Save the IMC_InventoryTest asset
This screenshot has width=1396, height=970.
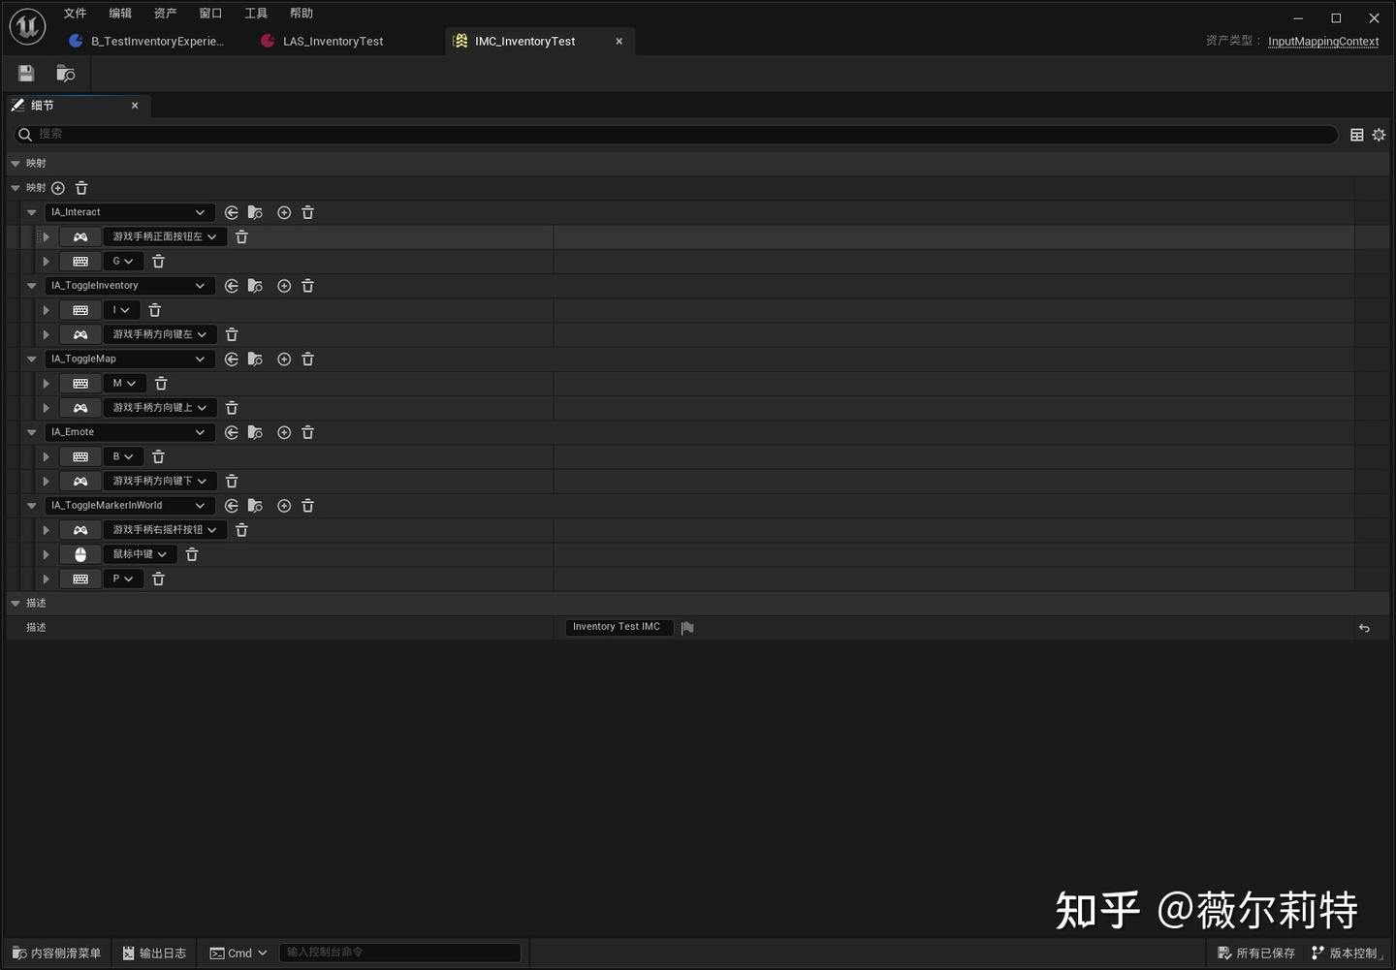[x=25, y=73]
